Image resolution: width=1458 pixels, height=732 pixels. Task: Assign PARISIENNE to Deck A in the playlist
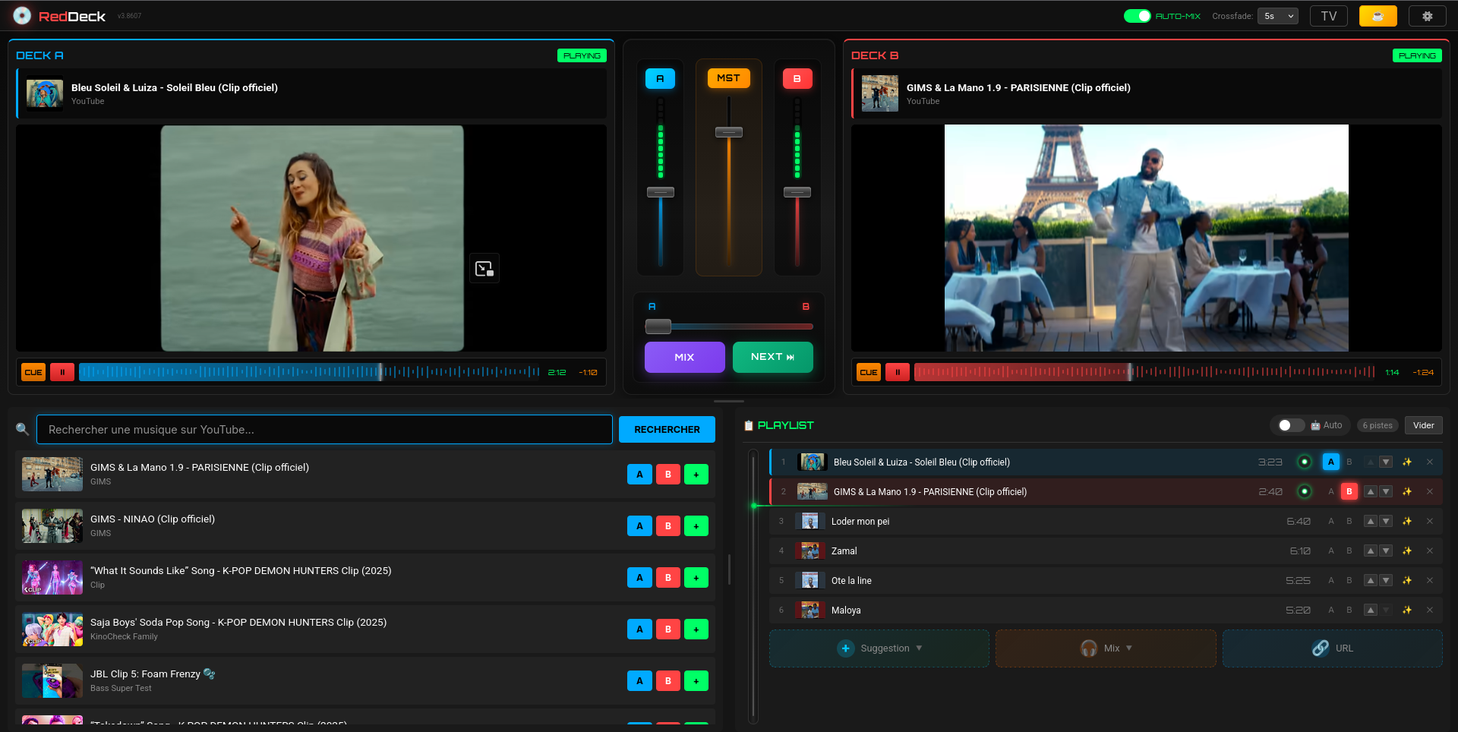pos(1330,491)
